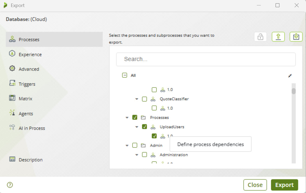
Task: Click the Search input field
Action: point(206,59)
